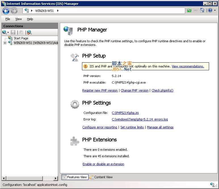Image resolution: width=219 pixels, height=189 pixels.
Task: Maximize the IIS Manager window
Action: pos(210,4)
